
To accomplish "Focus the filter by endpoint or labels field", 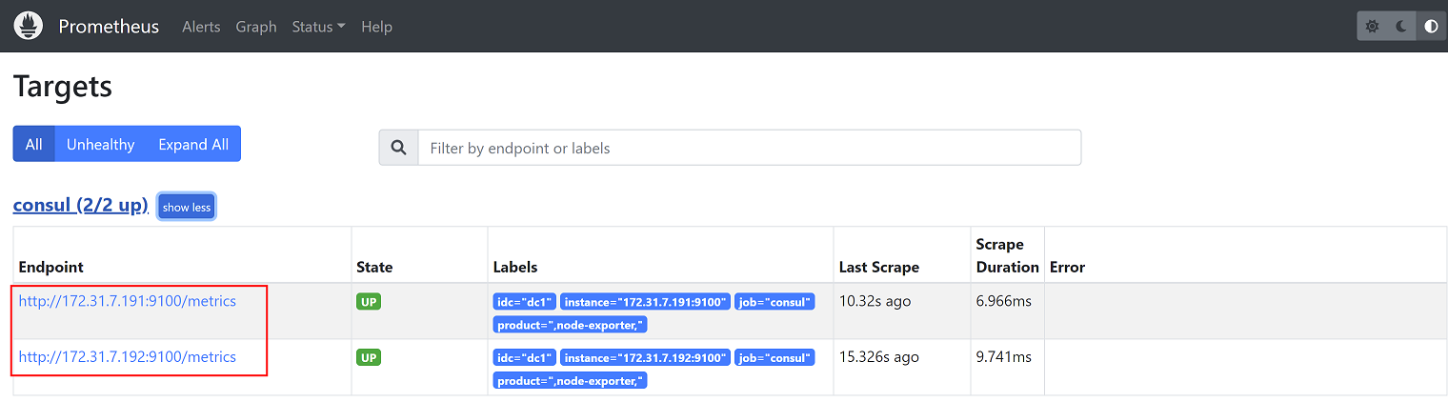I will [749, 148].
